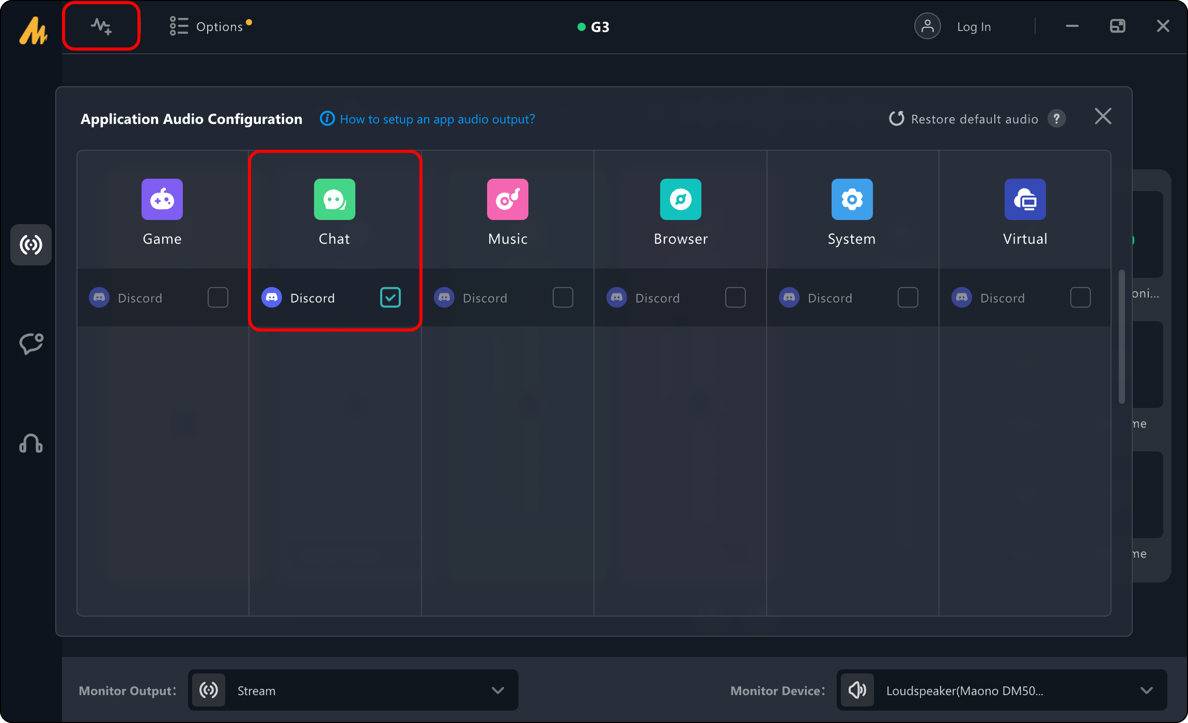The width and height of the screenshot is (1188, 723).
Task: Click the G3 device status label
Action: point(593,27)
